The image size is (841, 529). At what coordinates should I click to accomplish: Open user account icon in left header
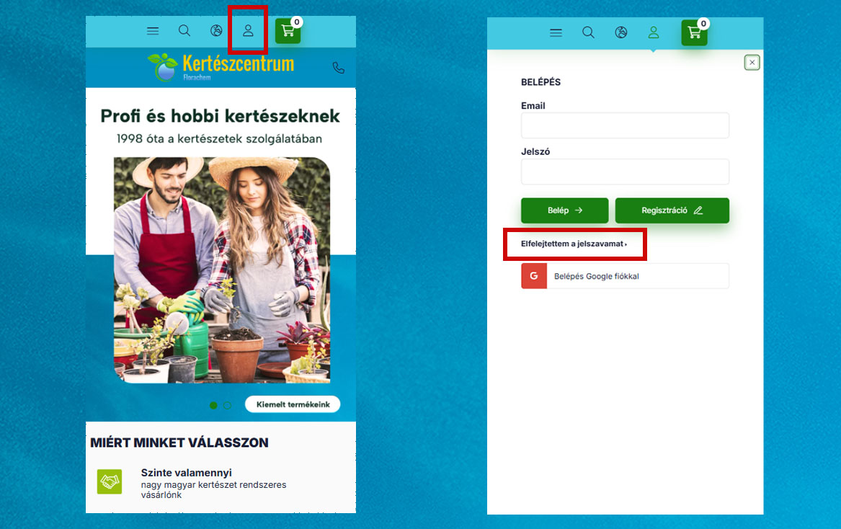point(248,31)
